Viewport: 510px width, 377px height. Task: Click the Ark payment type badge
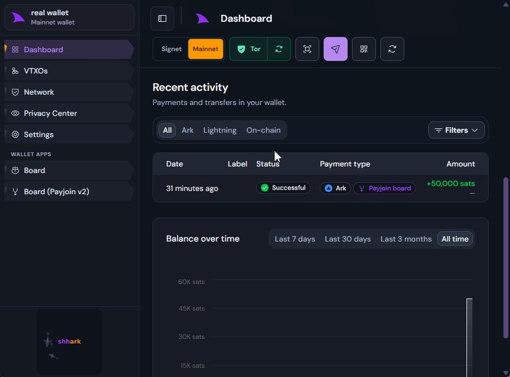[335, 188]
